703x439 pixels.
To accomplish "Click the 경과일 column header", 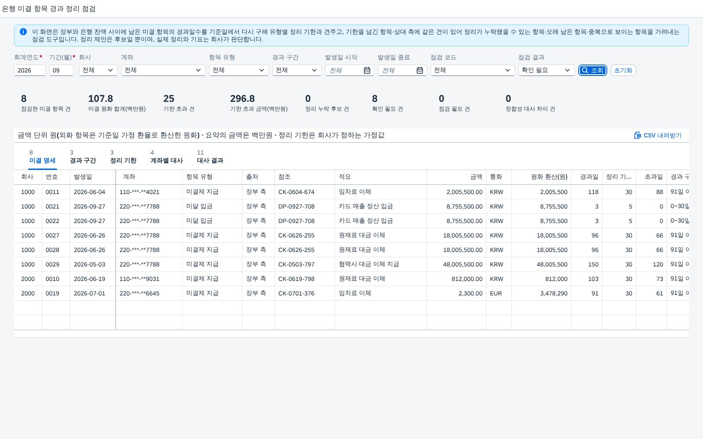I will (587, 177).
